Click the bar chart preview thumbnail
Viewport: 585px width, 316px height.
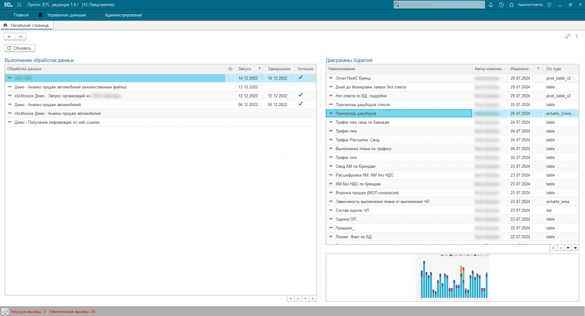tap(452, 278)
